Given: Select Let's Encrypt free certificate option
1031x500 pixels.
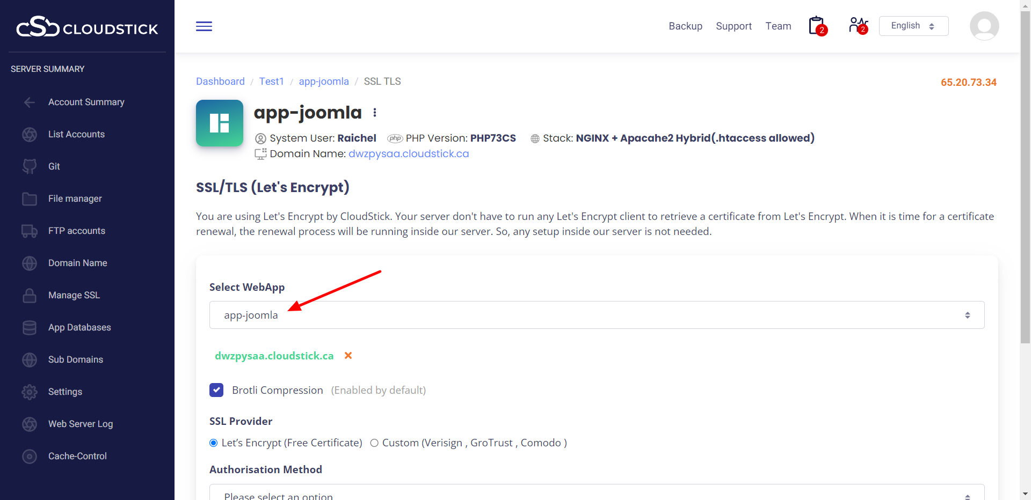Looking at the screenshot, I should coord(214,443).
